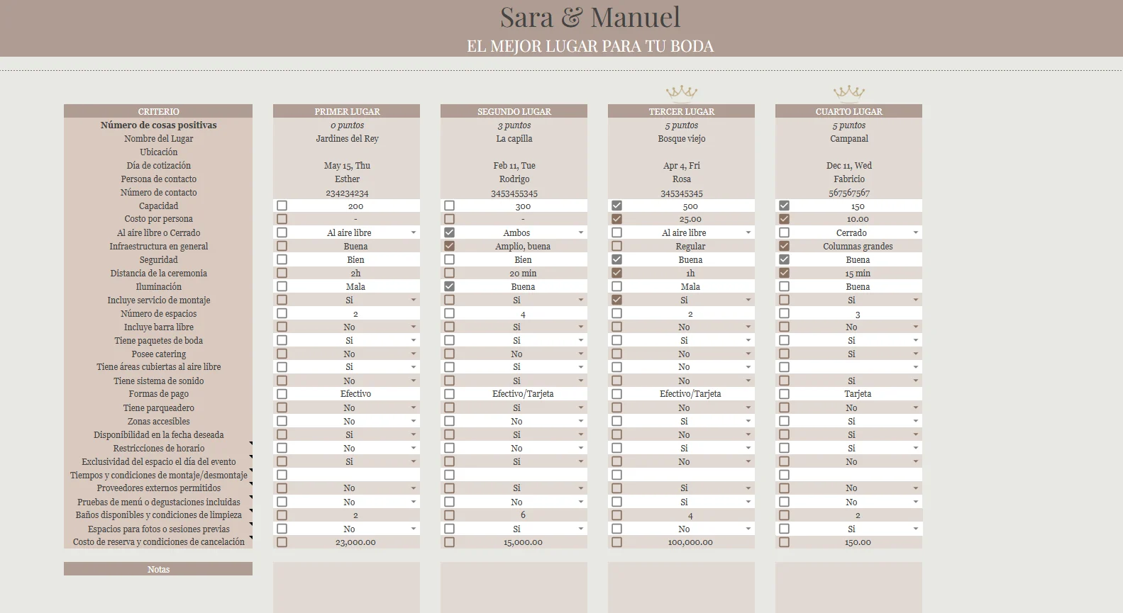This screenshot has height=613, width=1123.
Task: Open the Al aire libre dropdown in Primer Lugar
Action: click(414, 232)
